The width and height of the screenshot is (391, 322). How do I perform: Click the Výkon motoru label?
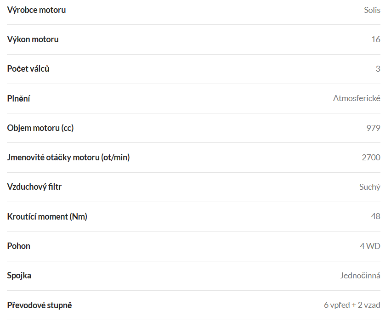coord(33,40)
